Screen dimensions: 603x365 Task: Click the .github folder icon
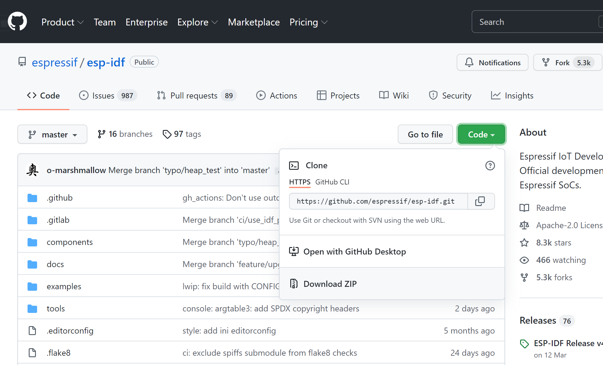click(32, 198)
